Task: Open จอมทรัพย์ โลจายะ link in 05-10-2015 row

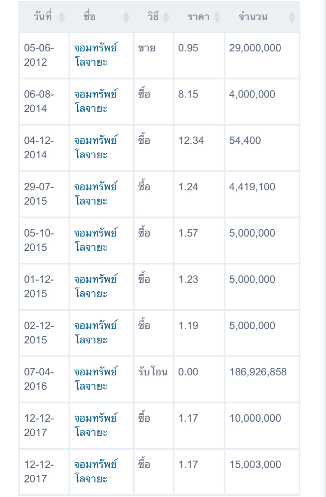Action: (95, 240)
